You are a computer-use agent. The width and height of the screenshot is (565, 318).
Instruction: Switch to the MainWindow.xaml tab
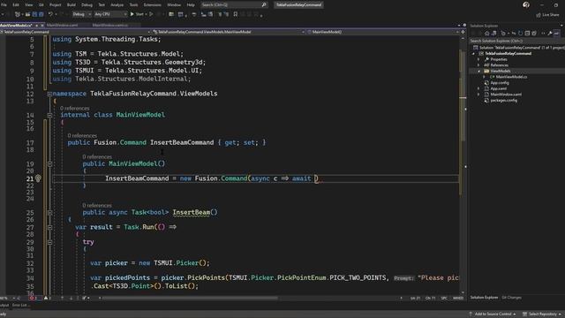point(62,26)
